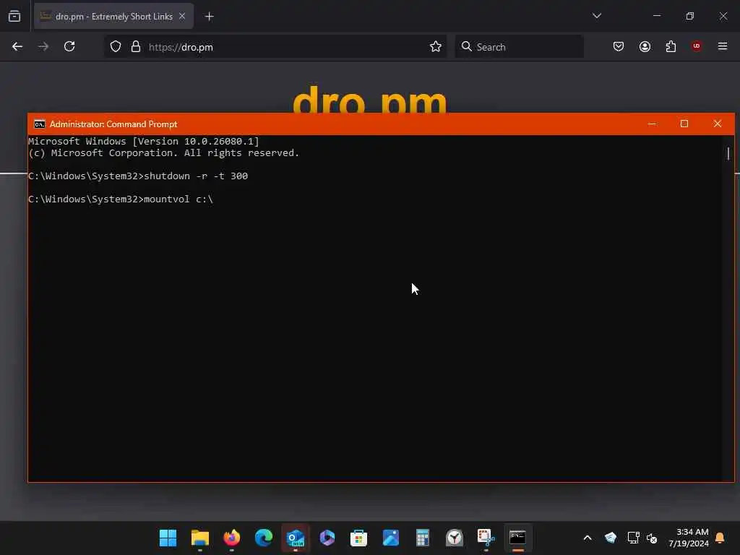
Task: Reload the current page
Action: 70,46
